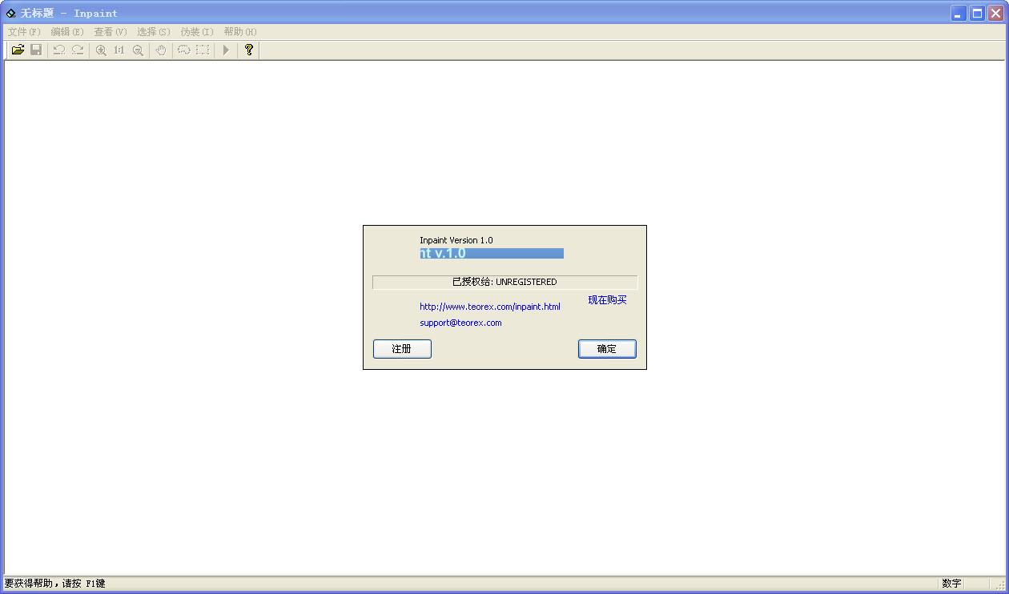The width and height of the screenshot is (1009, 594).
Task: Select the Rectangular marquee selection tool
Action: click(x=203, y=50)
